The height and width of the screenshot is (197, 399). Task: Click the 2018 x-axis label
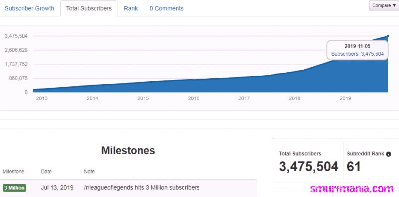[295, 98]
